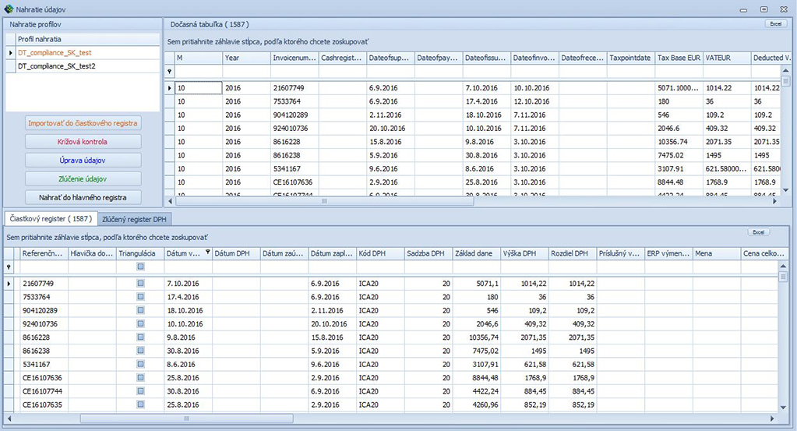
Task: Click lower grid horizontal scrollbar thumb
Action: pyautogui.click(x=186, y=419)
